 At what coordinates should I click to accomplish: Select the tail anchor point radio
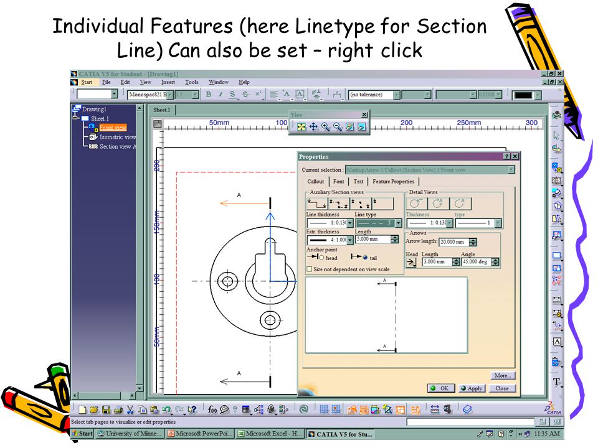[x=365, y=258]
